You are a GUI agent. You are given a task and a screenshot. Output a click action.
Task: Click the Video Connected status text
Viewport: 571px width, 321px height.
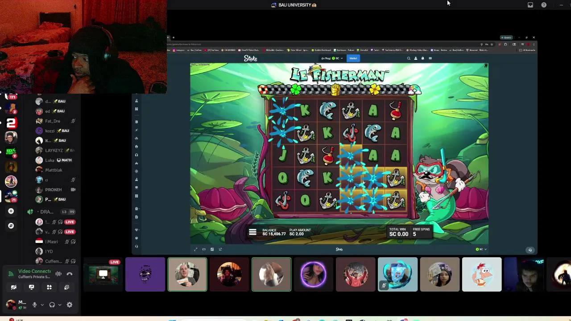34,271
